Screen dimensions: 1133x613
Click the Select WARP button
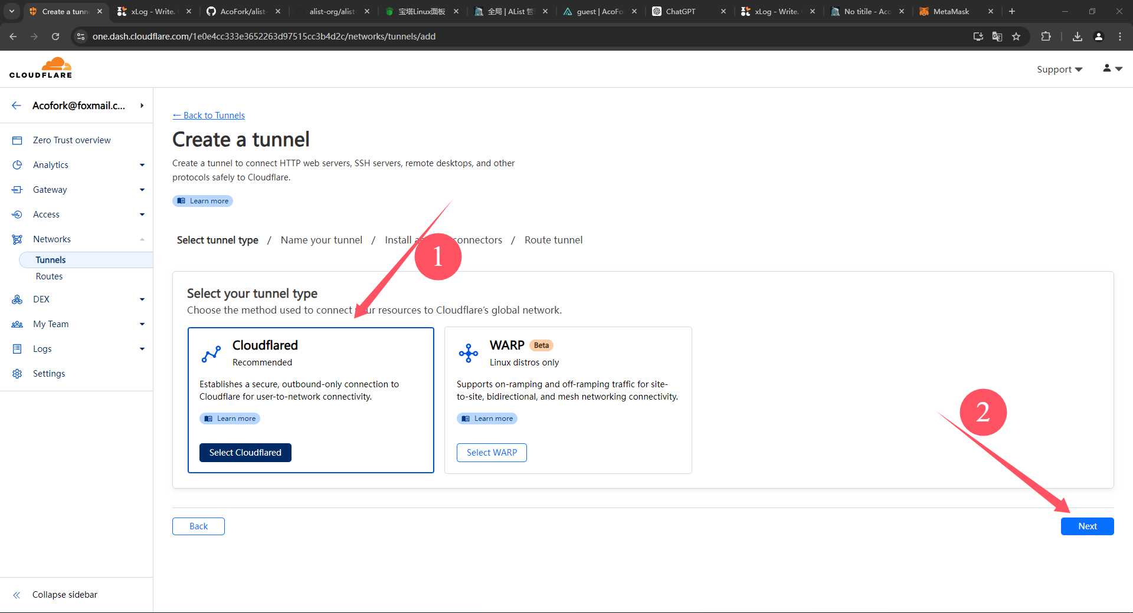point(492,453)
